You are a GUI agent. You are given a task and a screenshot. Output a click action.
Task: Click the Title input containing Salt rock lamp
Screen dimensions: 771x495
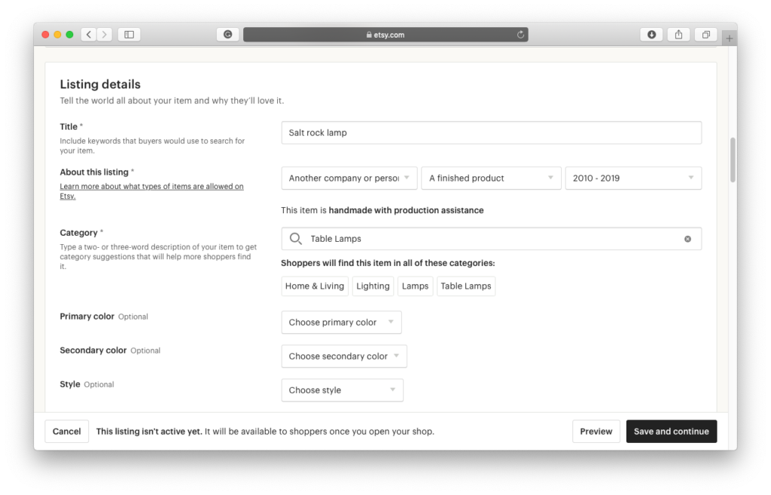[491, 133]
